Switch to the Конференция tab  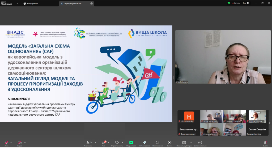[31, 3]
